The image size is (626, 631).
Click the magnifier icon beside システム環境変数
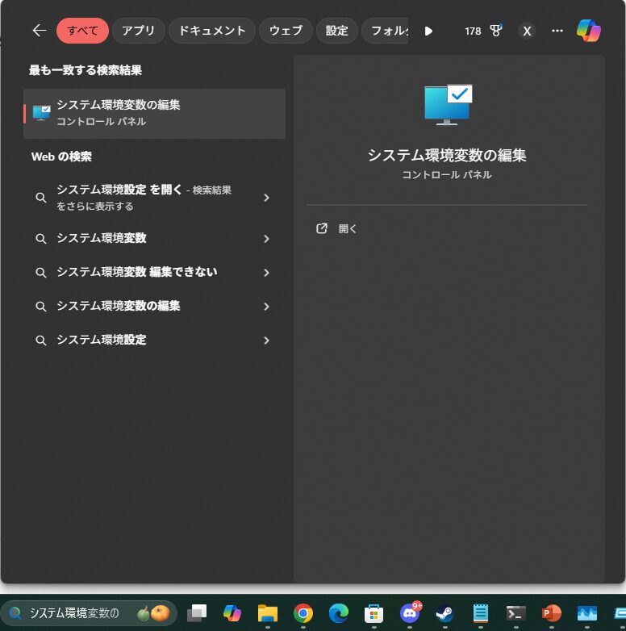(40, 239)
